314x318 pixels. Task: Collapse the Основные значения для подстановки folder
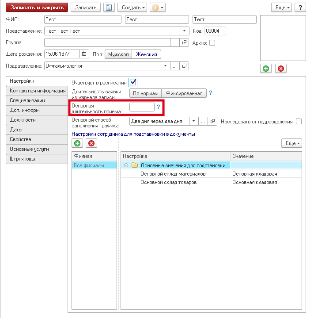(126, 165)
